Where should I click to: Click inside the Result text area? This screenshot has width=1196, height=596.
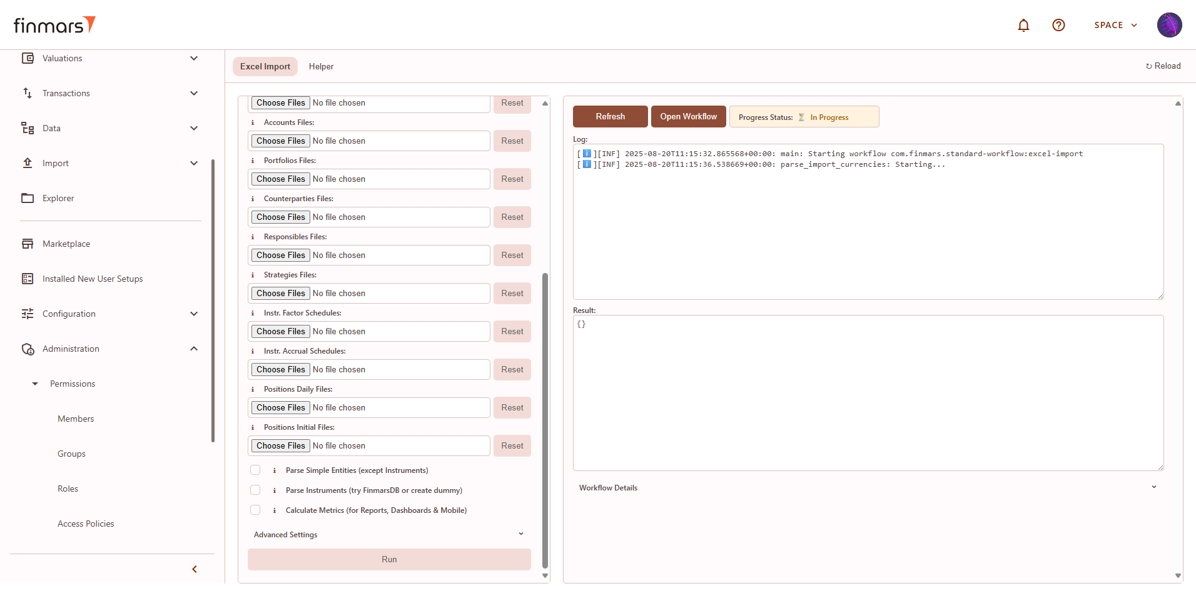point(868,393)
